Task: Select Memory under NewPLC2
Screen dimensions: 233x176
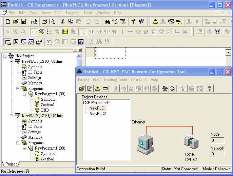Action: click(x=35, y=137)
